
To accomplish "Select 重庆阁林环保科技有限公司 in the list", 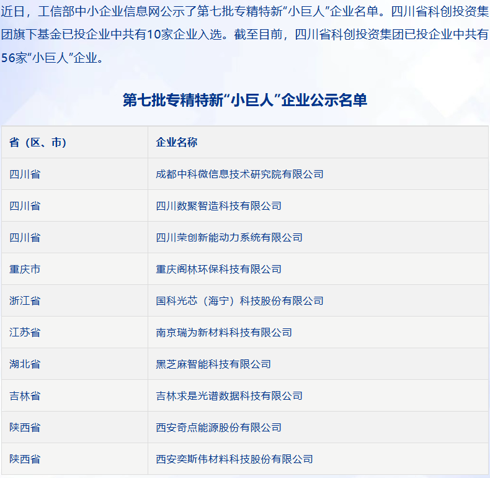I will coord(218,269).
